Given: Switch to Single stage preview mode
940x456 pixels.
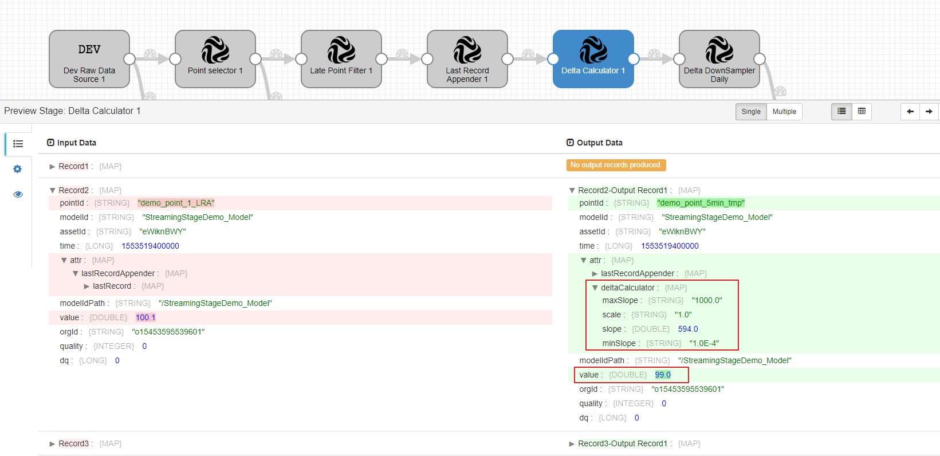Looking at the screenshot, I should coord(750,112).
